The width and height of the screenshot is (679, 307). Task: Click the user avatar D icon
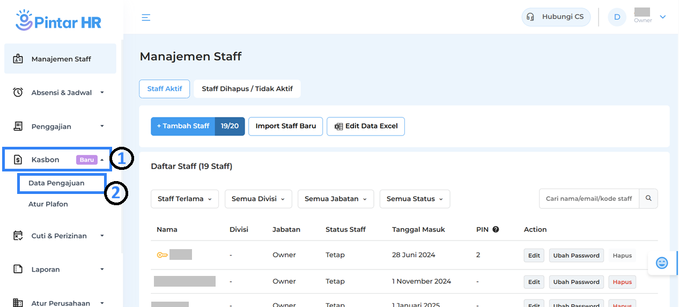tap(617, 17)
